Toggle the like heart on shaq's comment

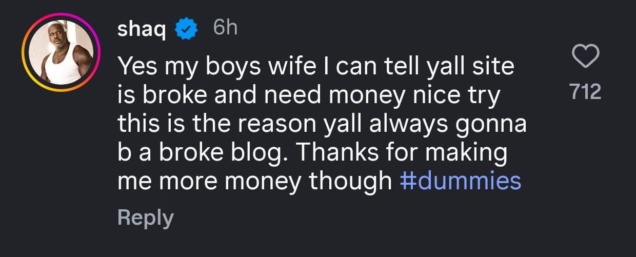tap(586, 56)
